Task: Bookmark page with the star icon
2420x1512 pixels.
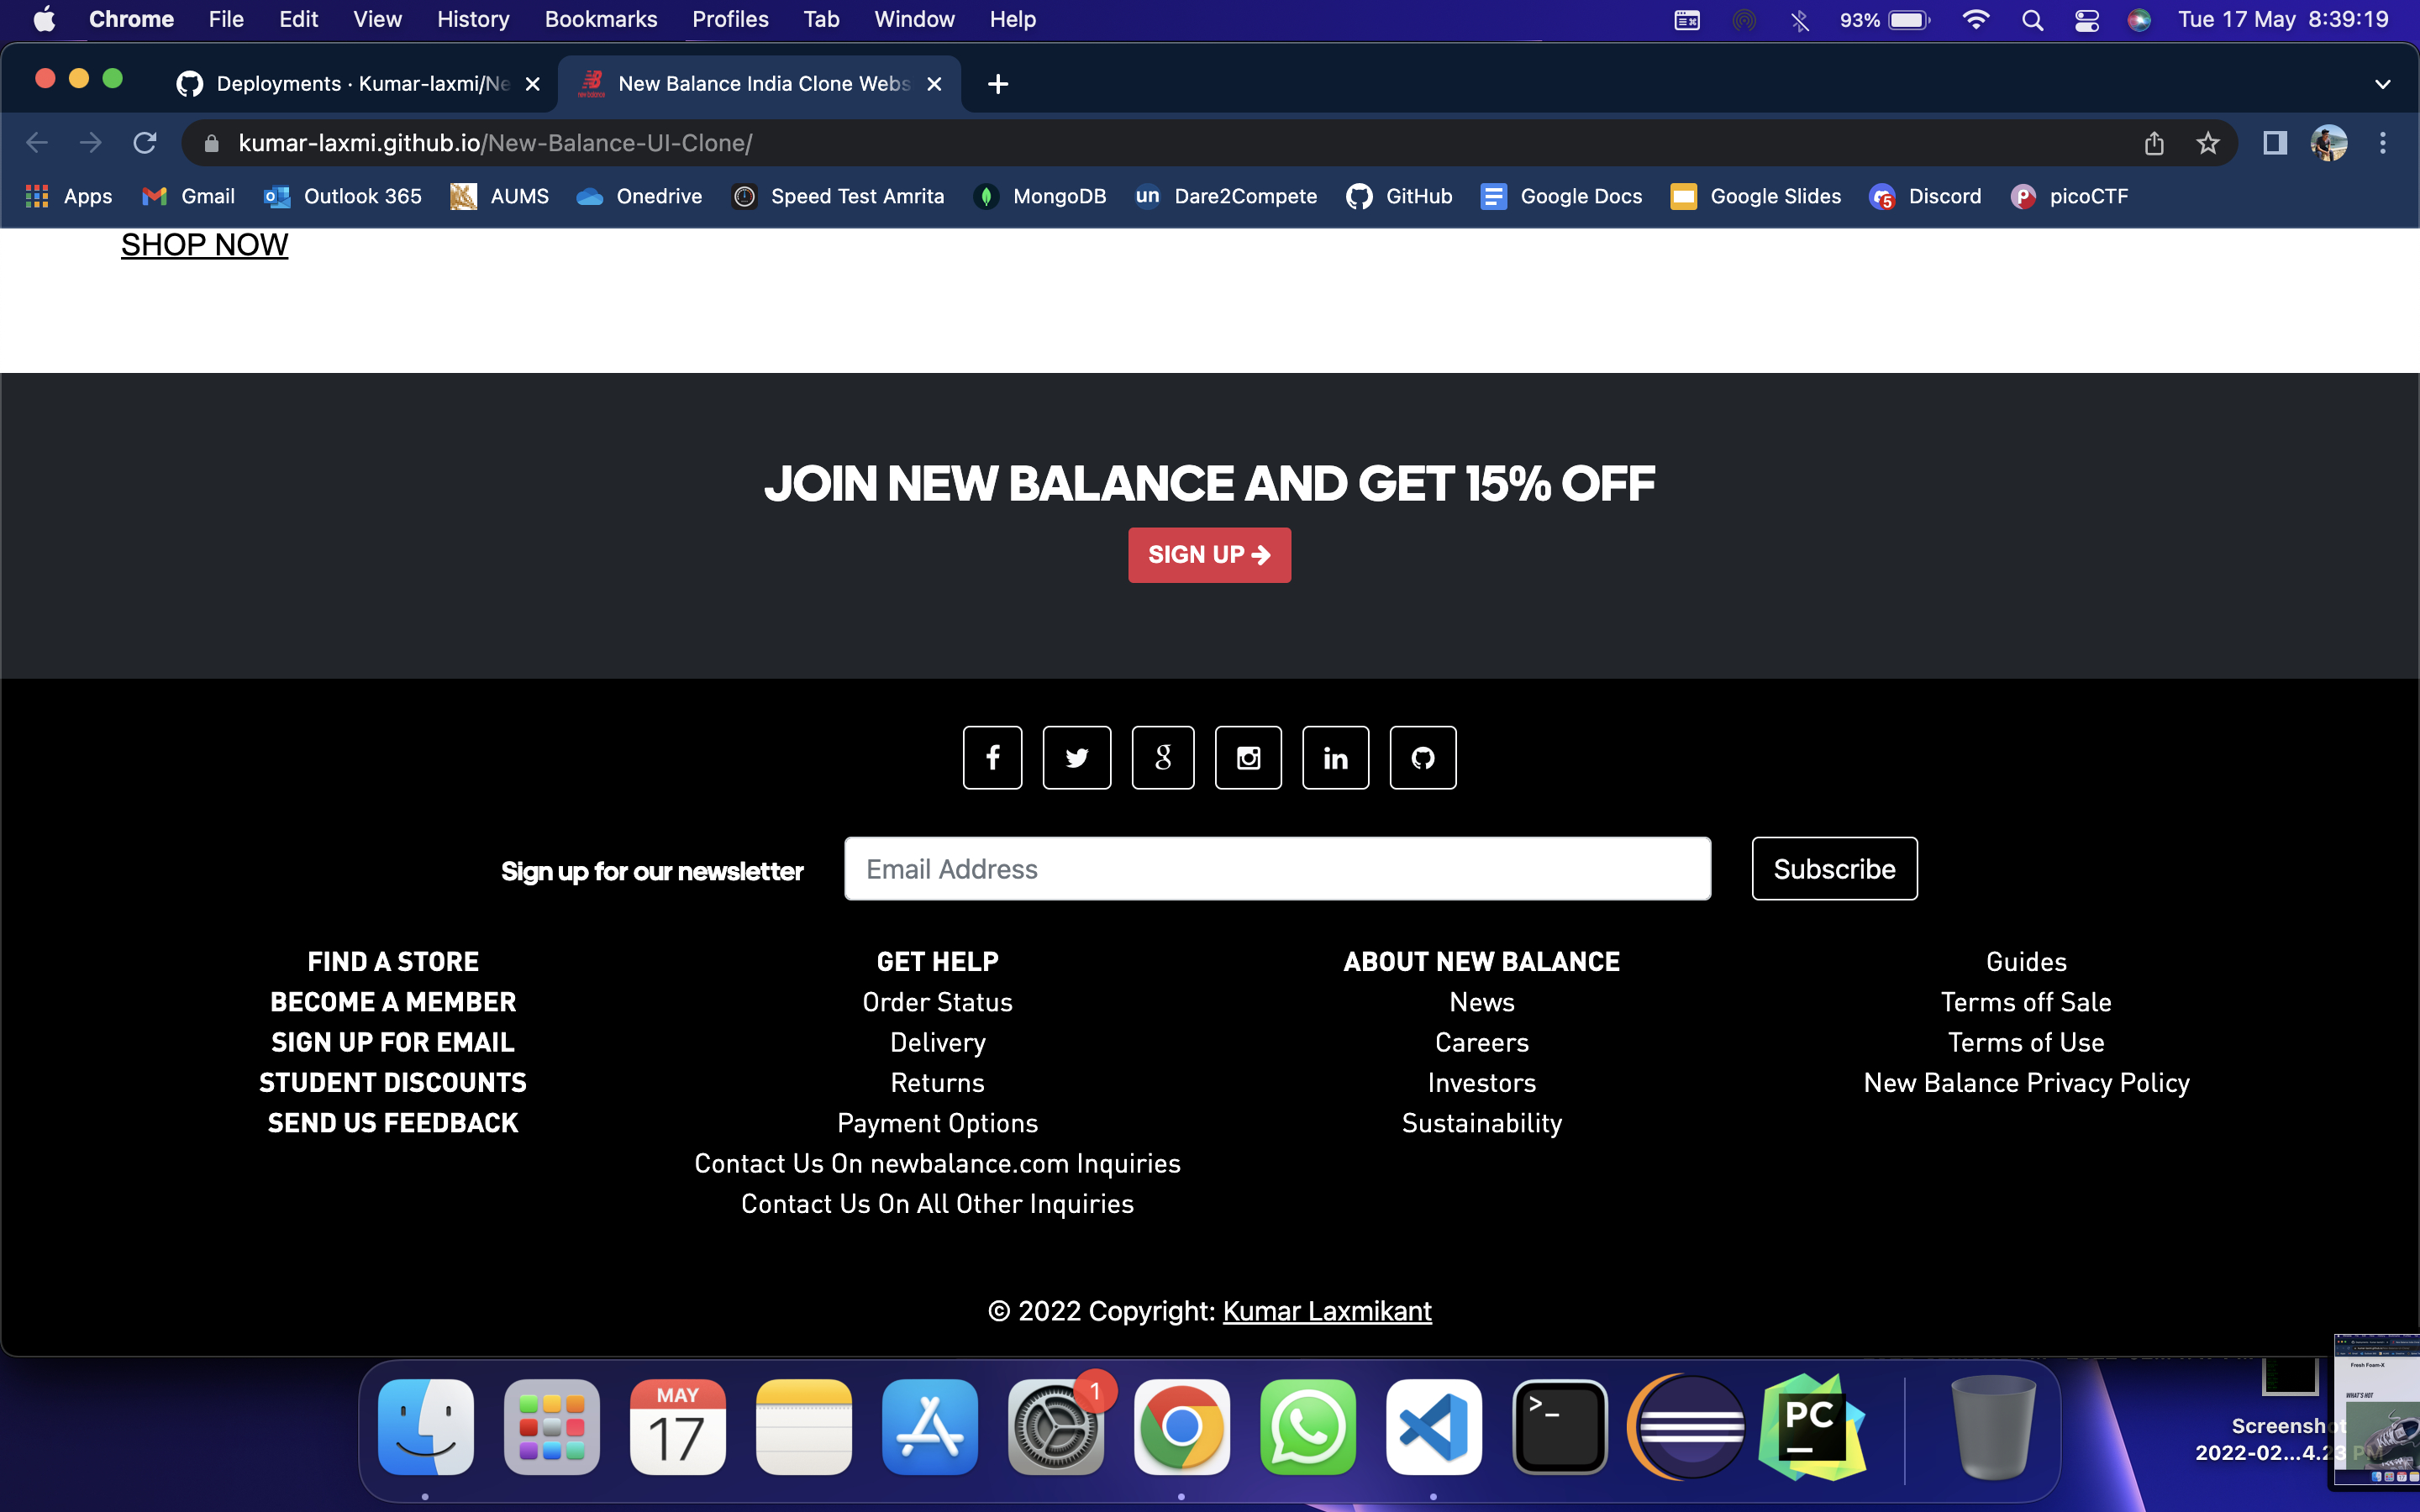Action: coord(2207,143)
